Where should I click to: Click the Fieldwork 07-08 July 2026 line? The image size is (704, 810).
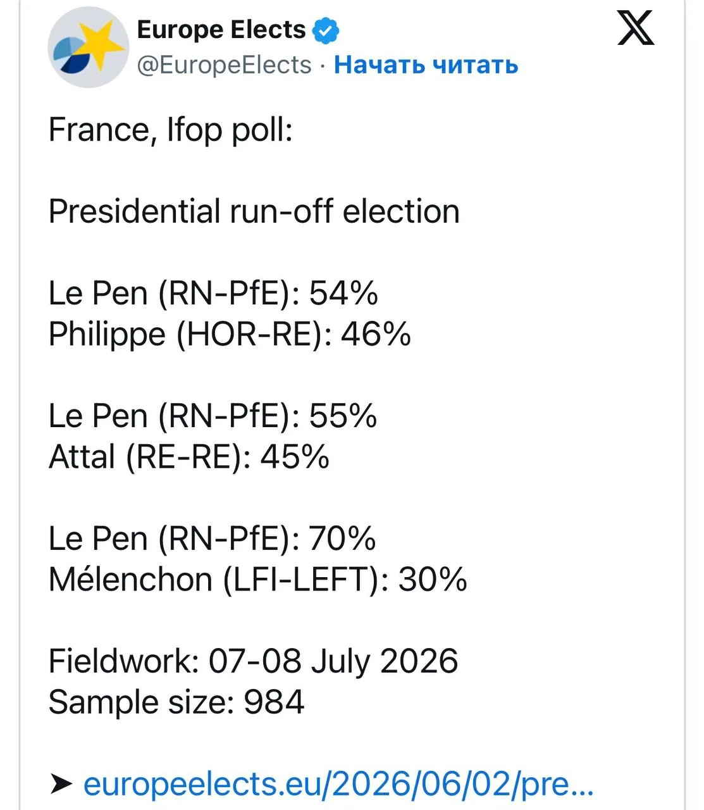coord(253,661)
